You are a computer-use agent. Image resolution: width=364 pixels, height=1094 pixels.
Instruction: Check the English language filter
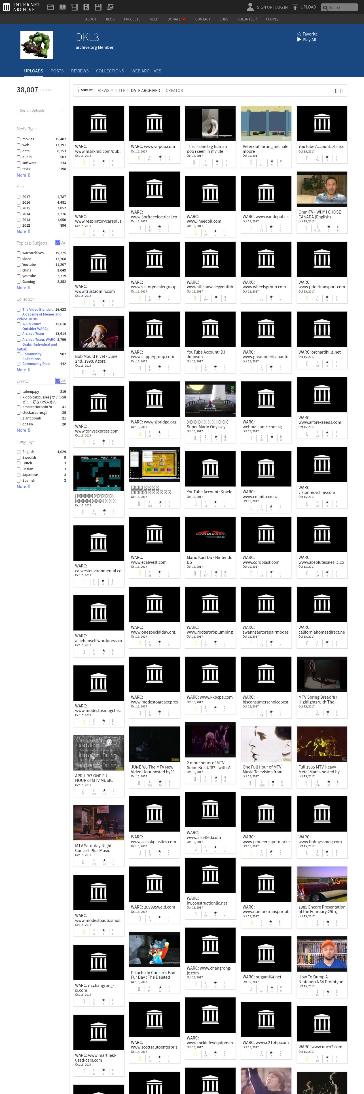[19, 452]
